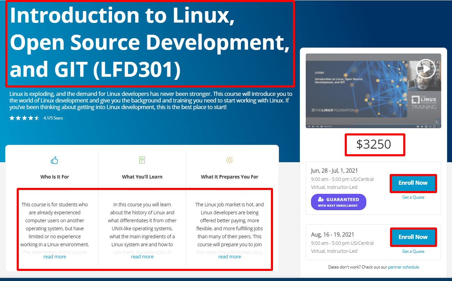The image size is (452, 281).
Task: Click the $3250 price
Action: point(374,144)
